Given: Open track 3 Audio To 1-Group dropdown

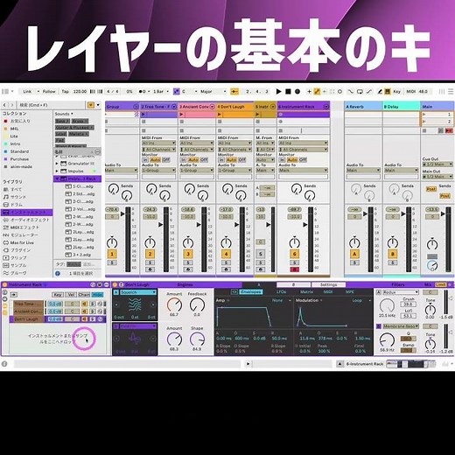Looking at the screenshot, I should 197,170.
